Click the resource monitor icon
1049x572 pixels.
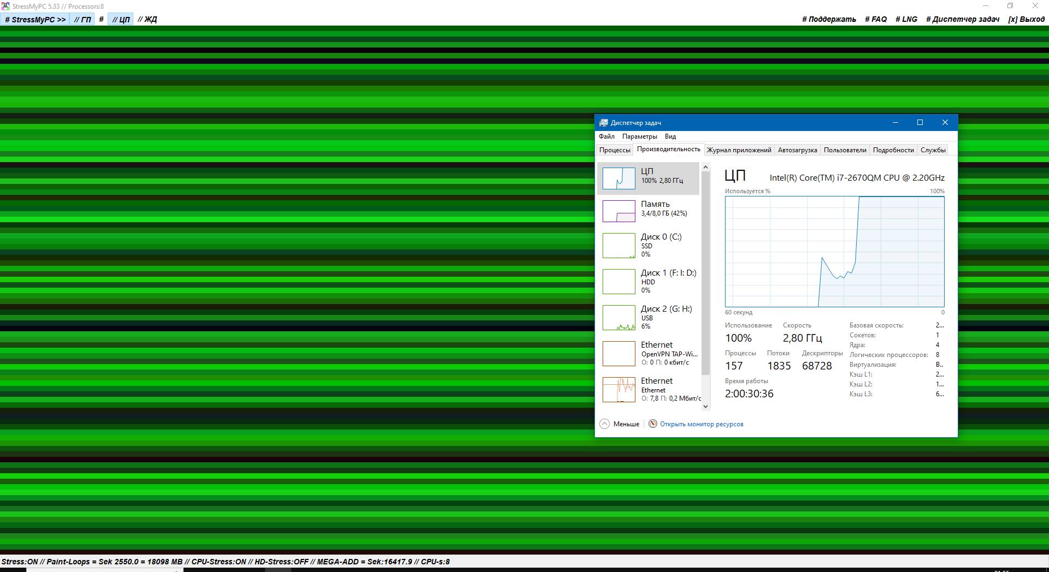click(653, 424)
